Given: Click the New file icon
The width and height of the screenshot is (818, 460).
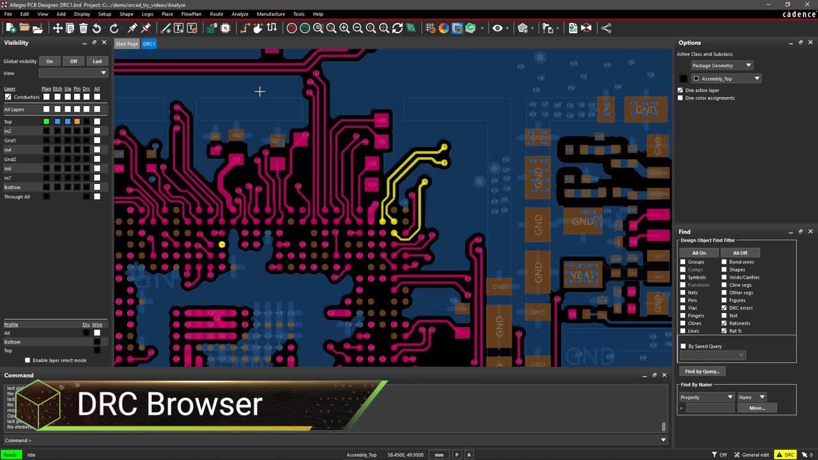Looking at the screenshot, I should pyautogui.click(x=11, y=28).
